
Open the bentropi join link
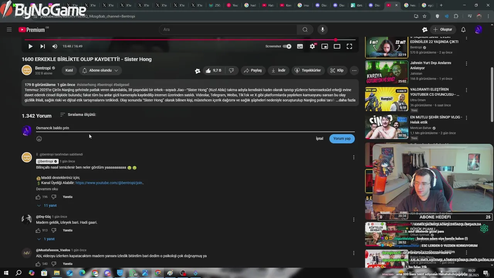coord(110,183)
